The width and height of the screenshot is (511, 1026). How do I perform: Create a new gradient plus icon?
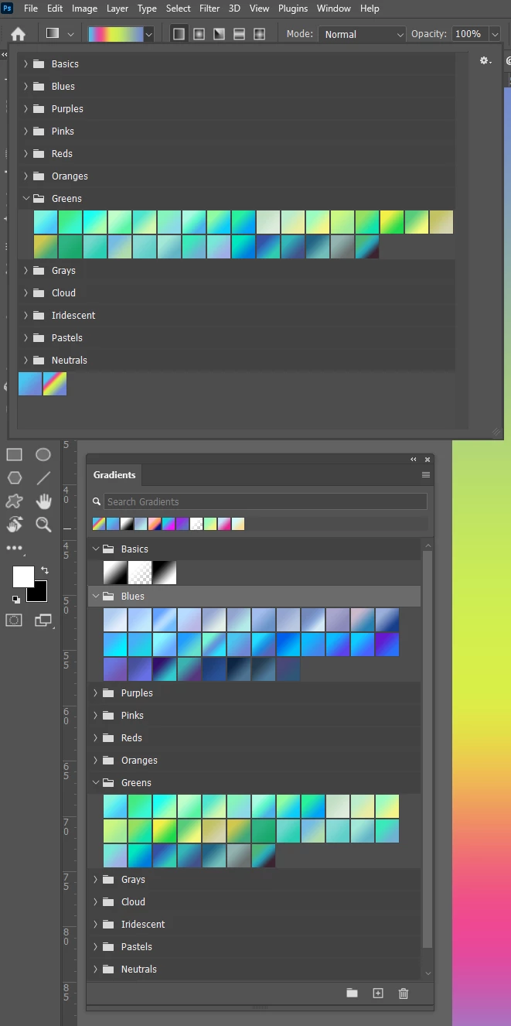(378, 993)
